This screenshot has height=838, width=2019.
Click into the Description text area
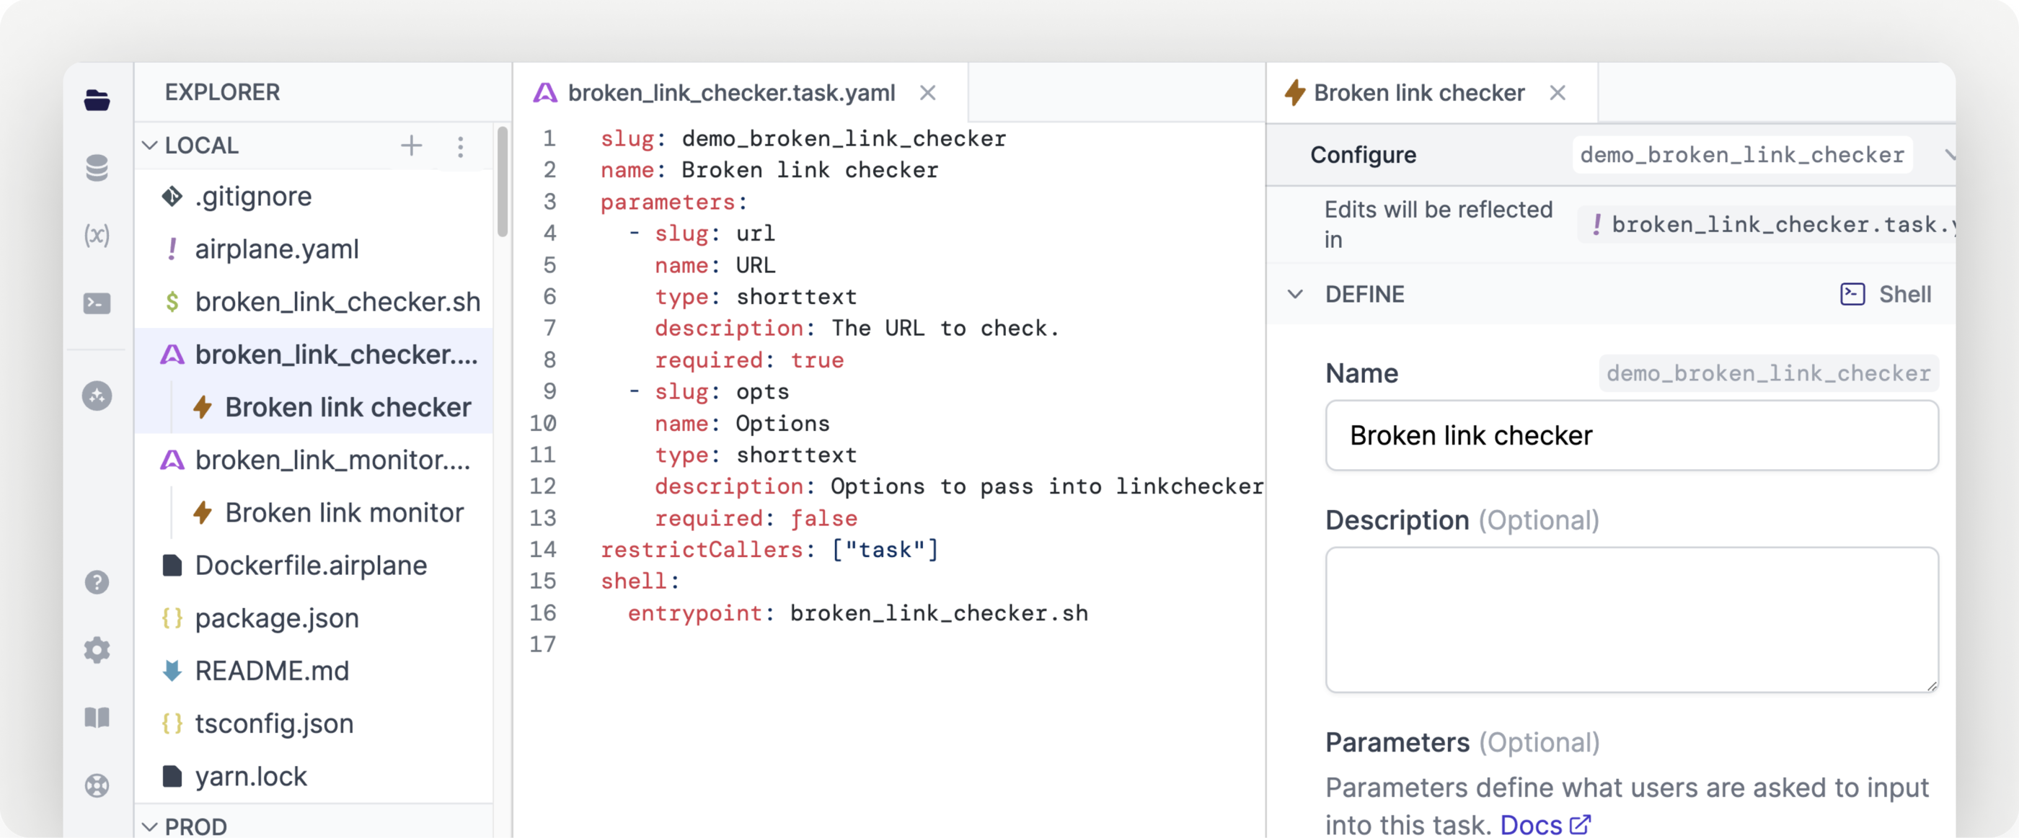tap(1631, 620)
